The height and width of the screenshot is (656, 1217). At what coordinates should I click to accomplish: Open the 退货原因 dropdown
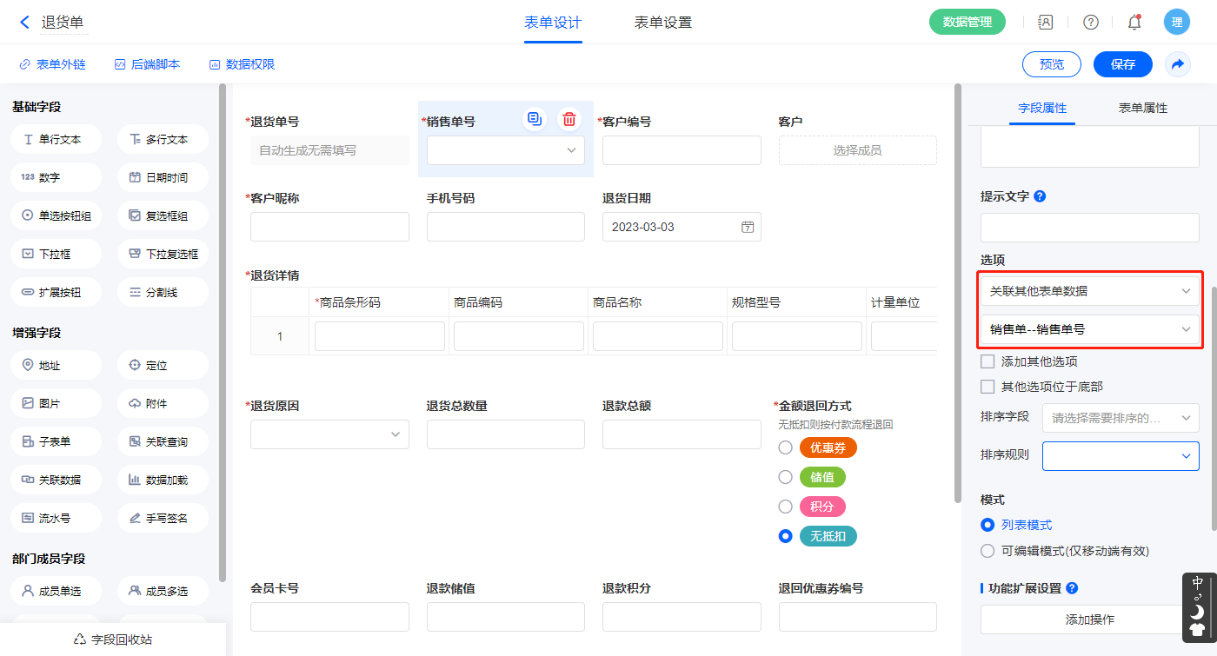coord(329,434)
